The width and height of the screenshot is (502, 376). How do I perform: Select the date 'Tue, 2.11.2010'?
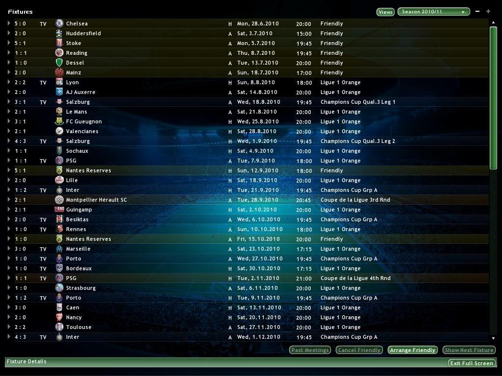click(258, 278)
